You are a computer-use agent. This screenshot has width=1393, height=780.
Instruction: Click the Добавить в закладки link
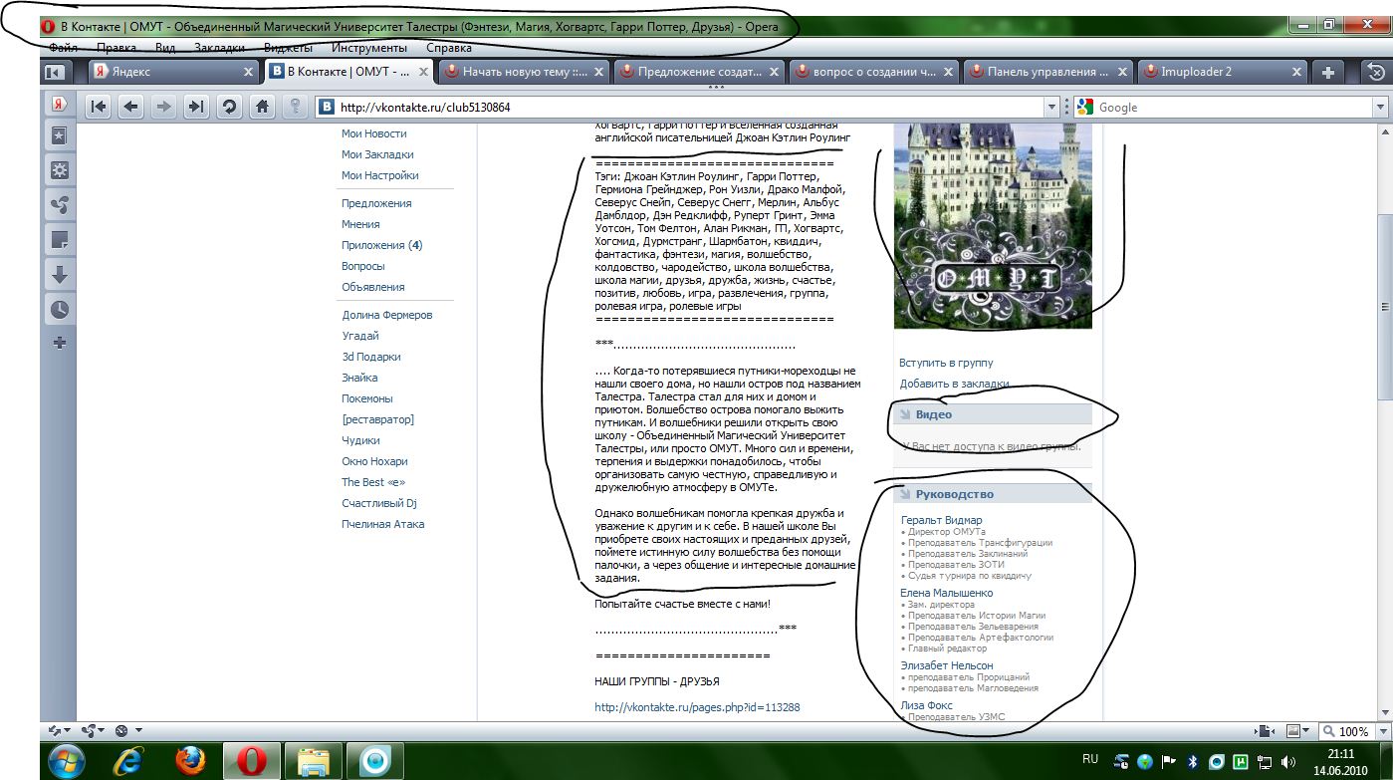click(954, 384)
